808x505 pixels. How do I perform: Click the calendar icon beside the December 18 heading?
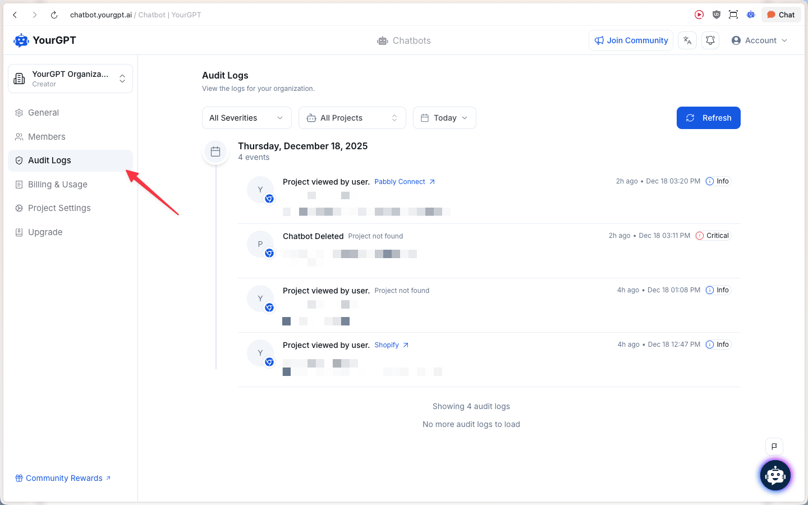click(x=215, y=151)
